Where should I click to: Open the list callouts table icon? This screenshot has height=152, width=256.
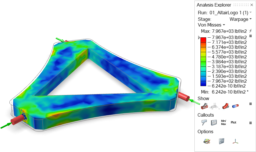click(x=214, y=123)
